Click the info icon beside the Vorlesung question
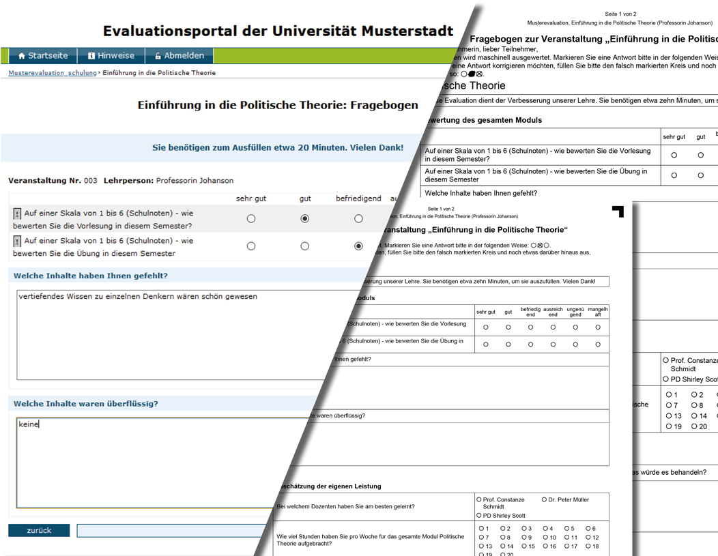This screenshot has height=556, width=718. [17, 214]
